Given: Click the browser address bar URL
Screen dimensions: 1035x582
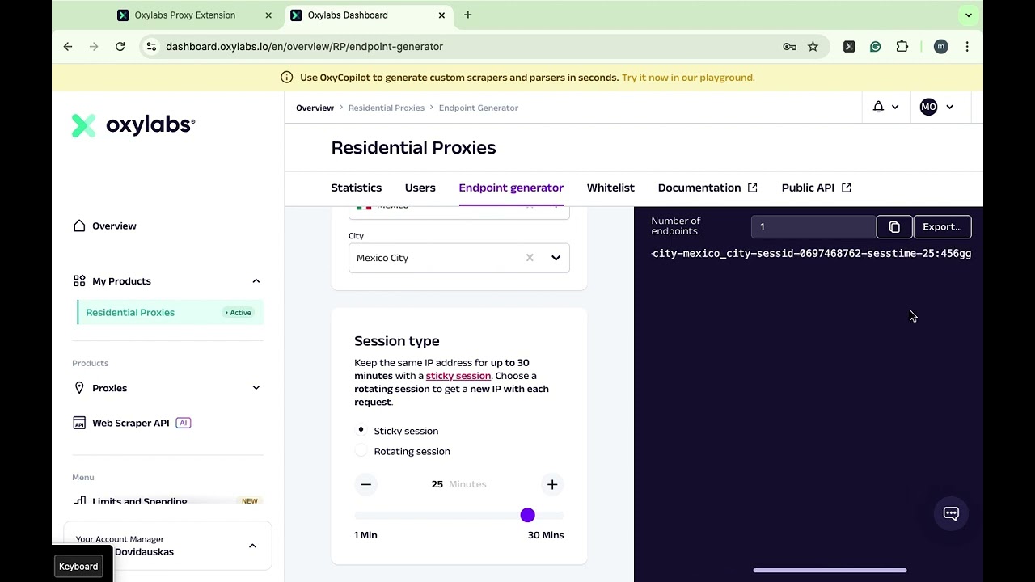Looking at the screenshot, I should (x=304, y=47).
